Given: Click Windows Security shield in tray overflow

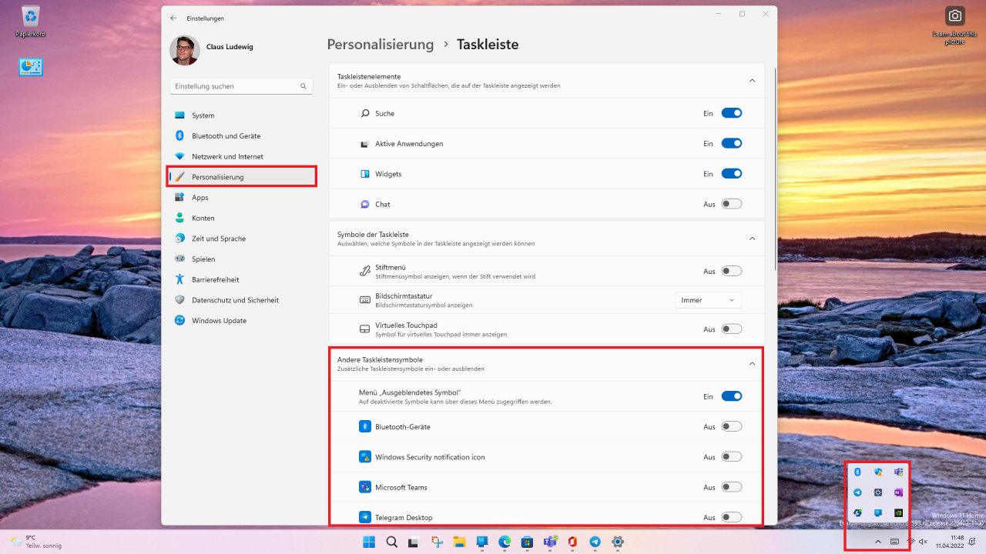Looking at the screenshot, I should [x=877, y=472].
